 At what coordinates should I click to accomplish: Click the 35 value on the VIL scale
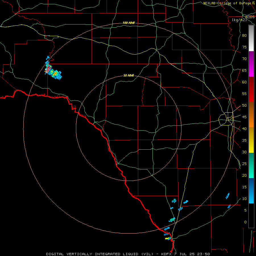pyautogui.click(x=244, y=141)
